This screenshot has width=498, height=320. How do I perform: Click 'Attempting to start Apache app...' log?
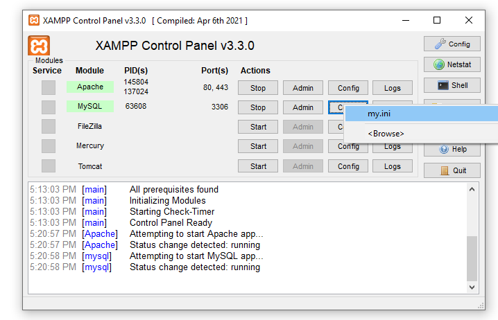tap(196, 233)
